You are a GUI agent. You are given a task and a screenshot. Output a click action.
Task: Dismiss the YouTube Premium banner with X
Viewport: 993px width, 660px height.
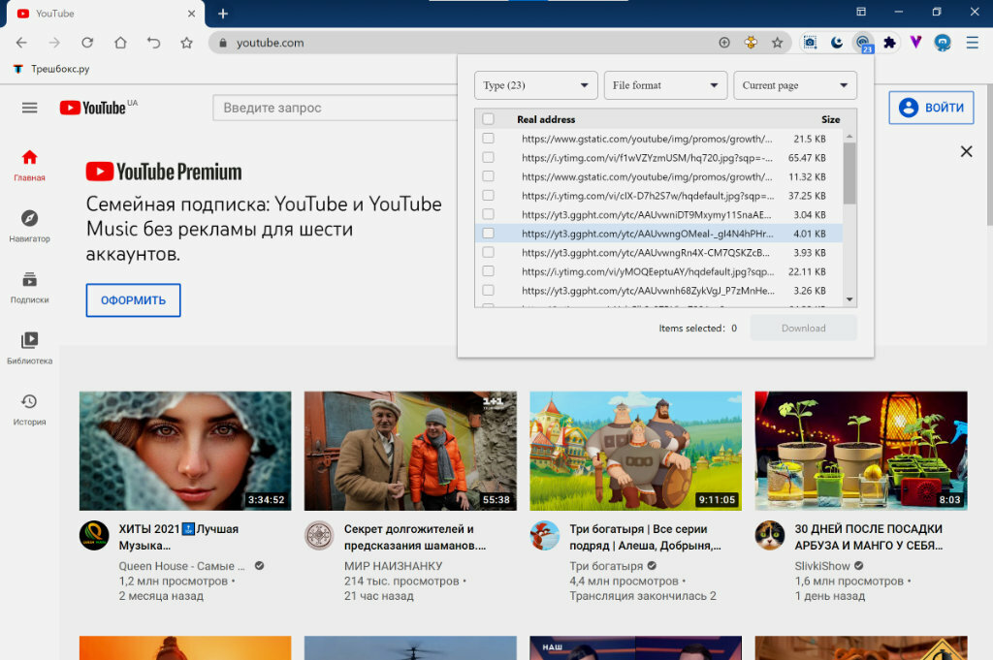point(966,151)
